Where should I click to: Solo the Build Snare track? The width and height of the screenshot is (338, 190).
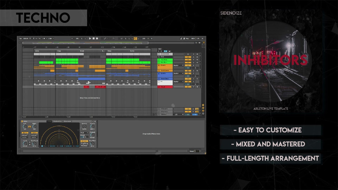click(194, 71)
